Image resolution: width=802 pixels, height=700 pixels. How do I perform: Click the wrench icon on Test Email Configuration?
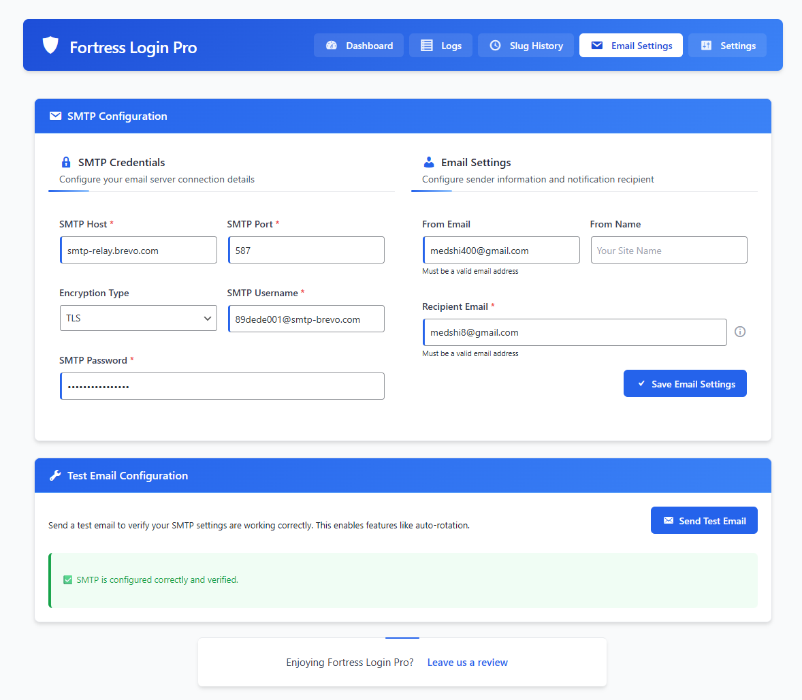coord(55,475)
